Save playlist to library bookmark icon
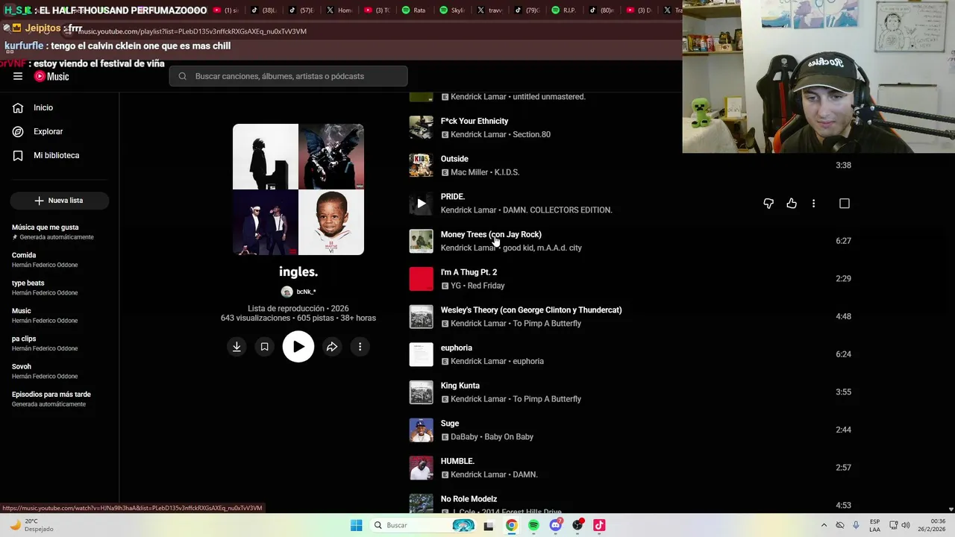 pyautogui.click(x=264, y=347)
